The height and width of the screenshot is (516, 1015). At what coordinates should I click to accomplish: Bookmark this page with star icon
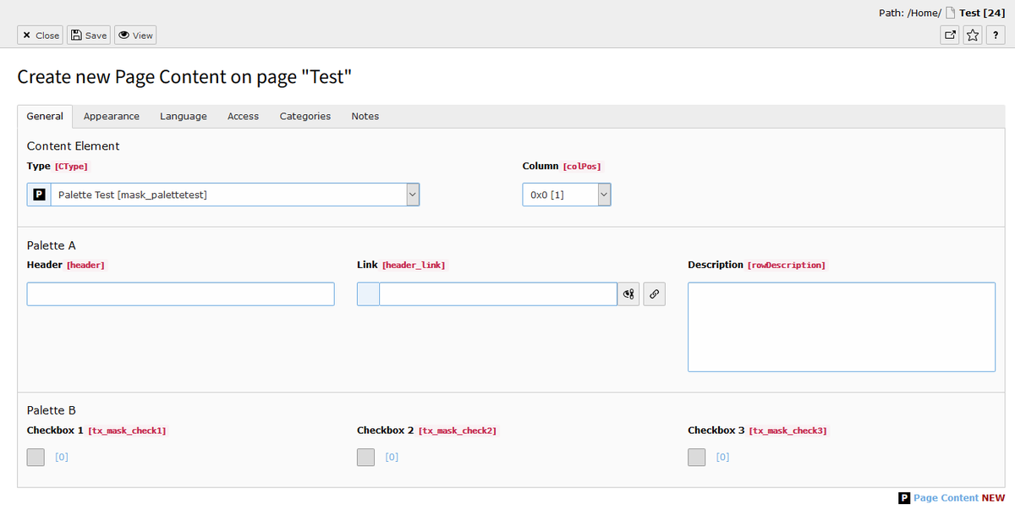click(973, 36)
